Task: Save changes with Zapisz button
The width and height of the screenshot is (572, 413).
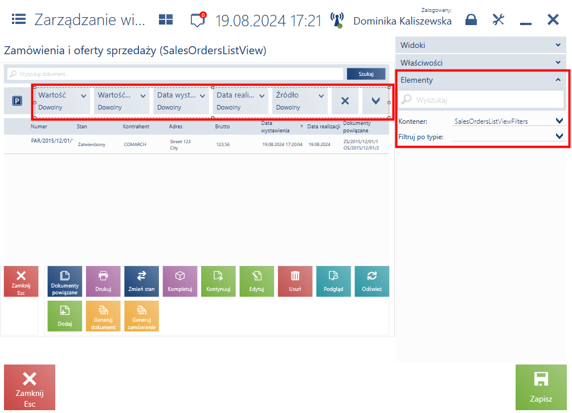Action: pos(541,387)
